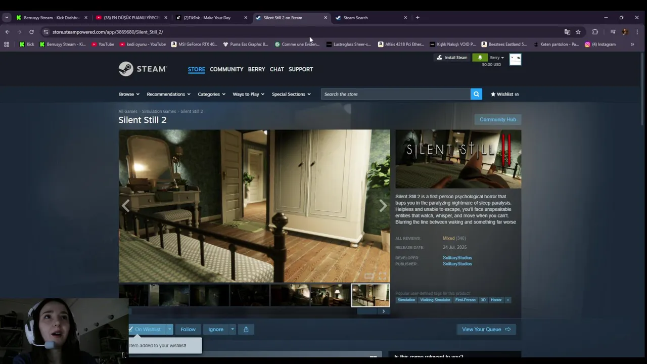Click the user avatar image in header

(x=515, y=59)
